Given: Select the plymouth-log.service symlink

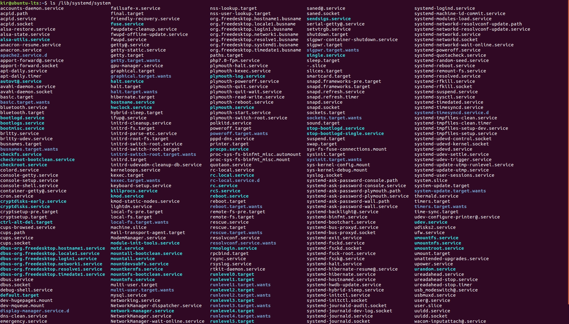Looking at the screenshot, I should pyautogui.click(x=238, y=76).
